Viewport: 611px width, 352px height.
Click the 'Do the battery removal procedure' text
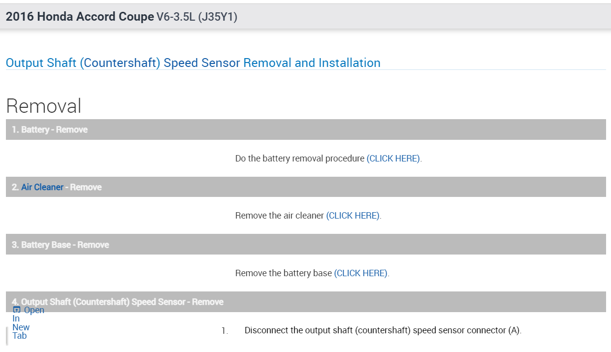point(300,159)
